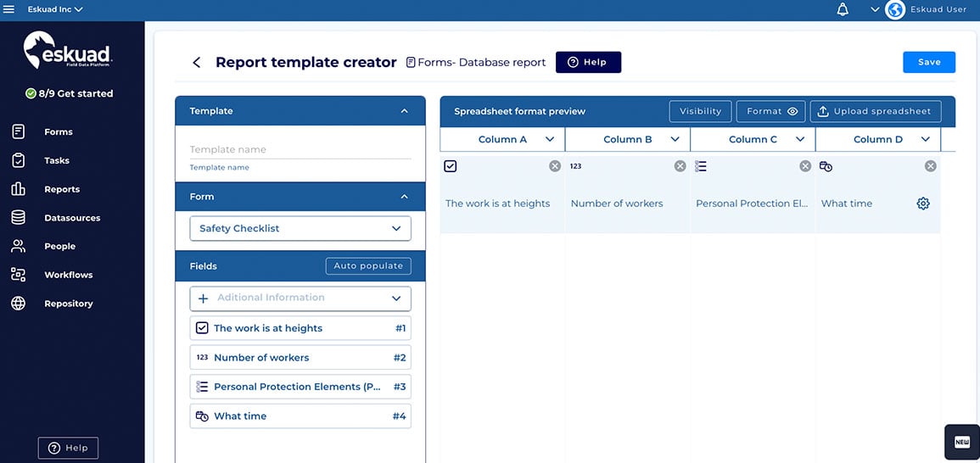Viewport: 980px width, 463px height.
Task: Remove field from Column B
Action: tap(680, 165)
